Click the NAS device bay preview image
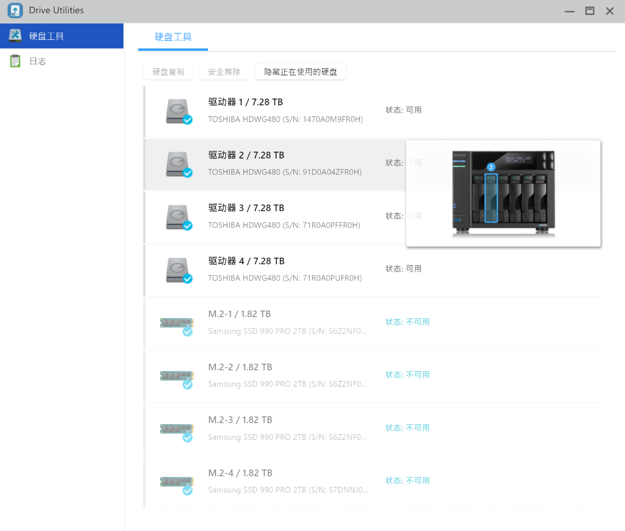Viewport: 625px width, 531px height. [x=503, y=193]
